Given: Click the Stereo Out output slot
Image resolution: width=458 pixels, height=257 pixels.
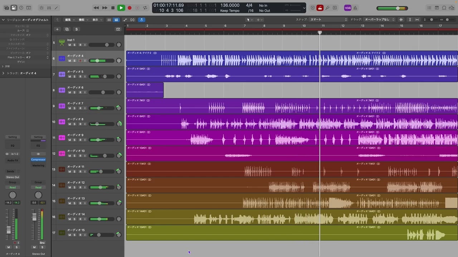Looking at the screenshot, I should point(13,177).
